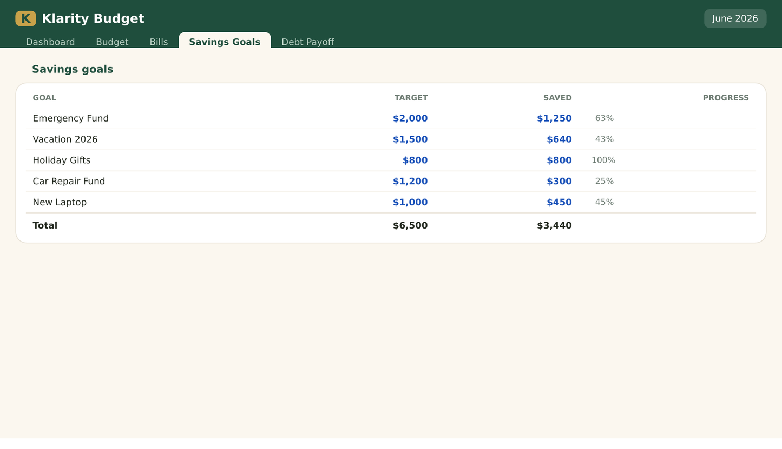The image size is (782, 449).
Task: Click the Total row label
Action: coord(45,225)
